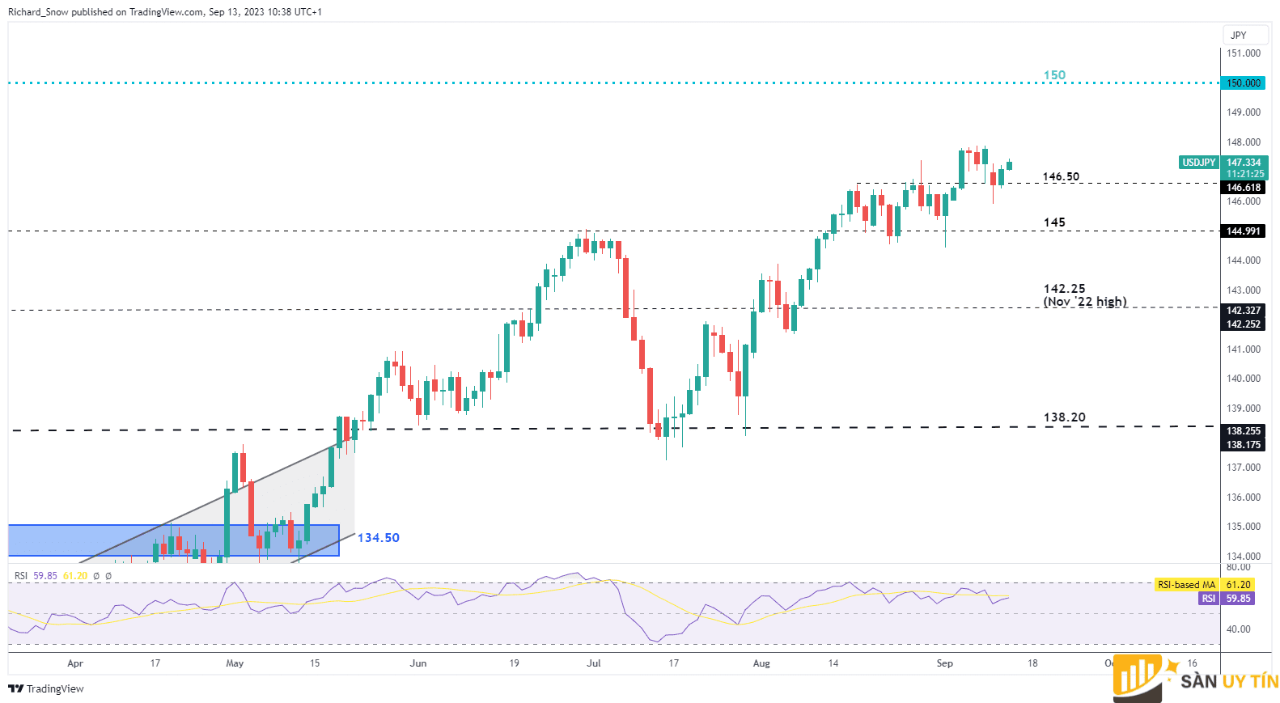Click the blue 134.50 zone label
Image resolution: width=1280 pixels, height=703 pixels.
click(379, 538)
